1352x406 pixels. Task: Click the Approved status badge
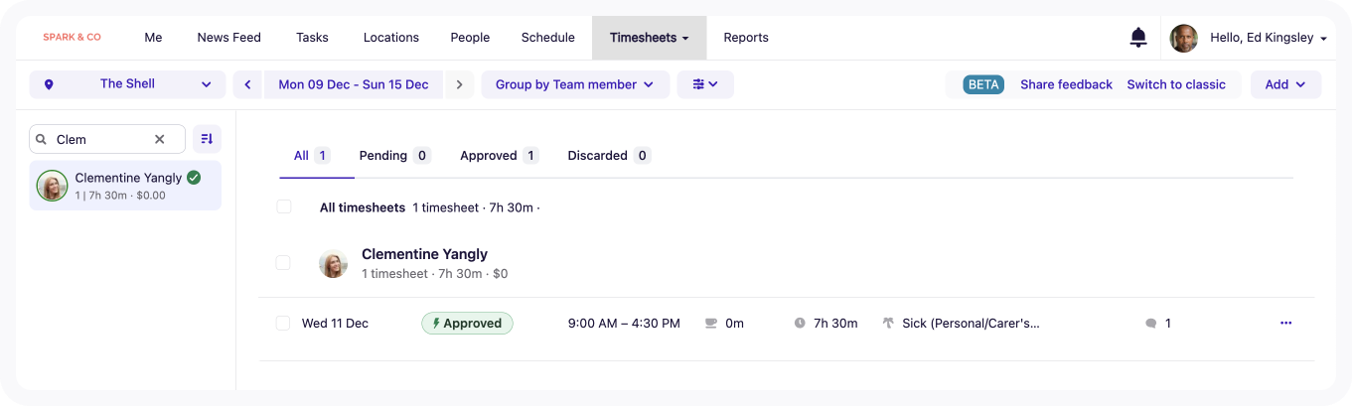pyautogui.click(x=467, y=323)
